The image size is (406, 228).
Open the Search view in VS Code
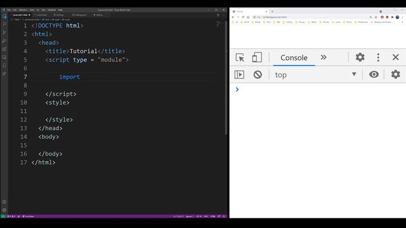(x=4, y=24)
